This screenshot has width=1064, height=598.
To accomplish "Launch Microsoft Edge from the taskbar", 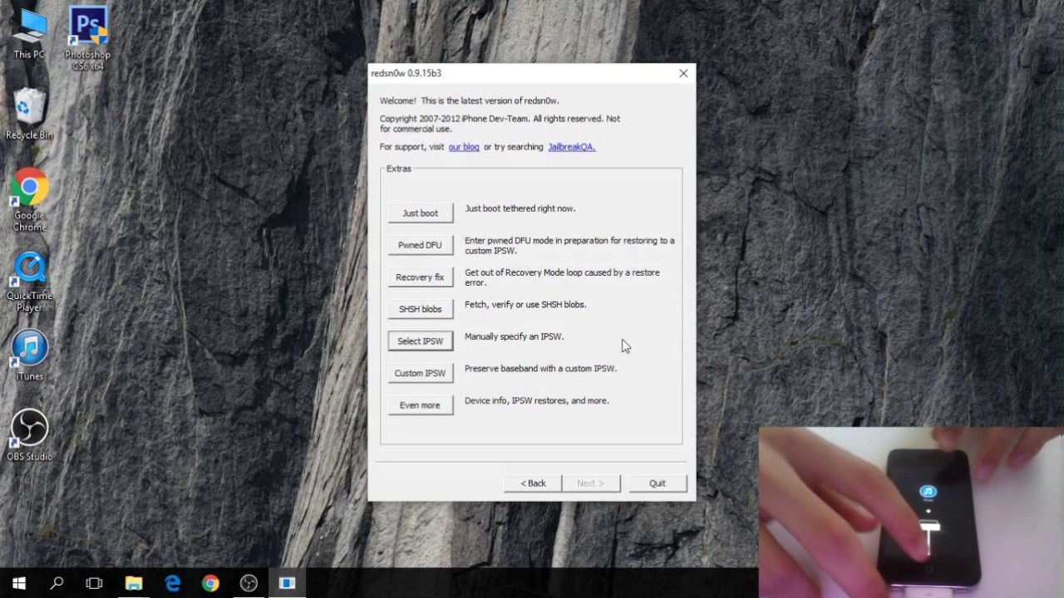I will coord(172,583).
